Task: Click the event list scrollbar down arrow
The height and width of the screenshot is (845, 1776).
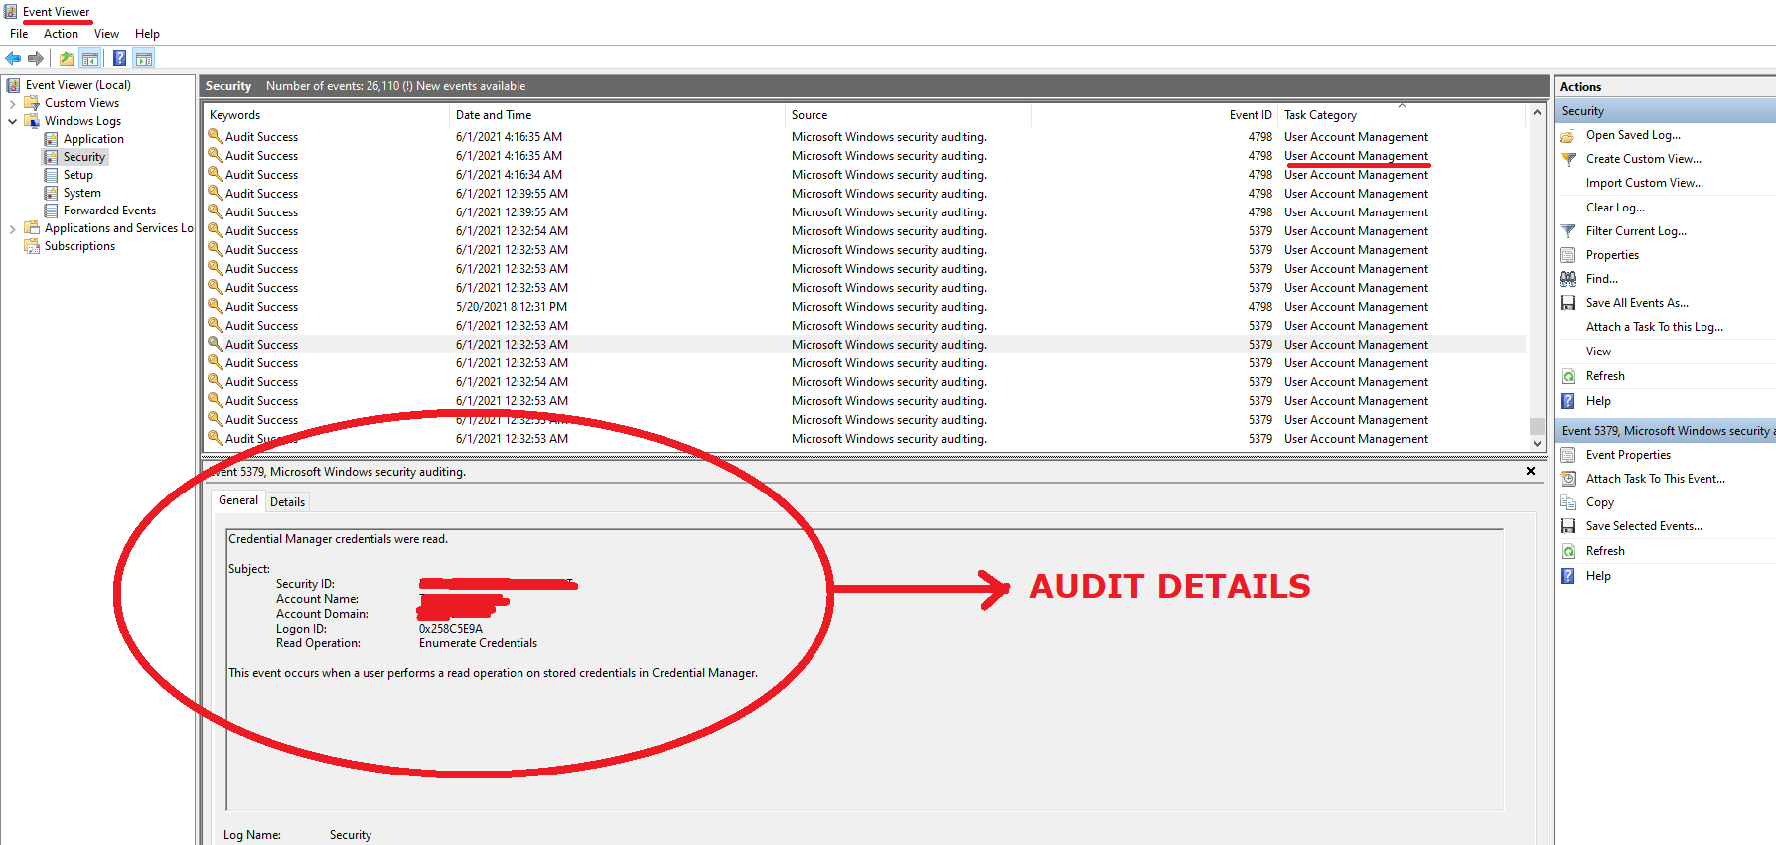Action: (x=1537, y=444)
